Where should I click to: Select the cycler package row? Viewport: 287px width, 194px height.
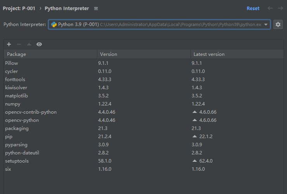(x=143, y=71)
